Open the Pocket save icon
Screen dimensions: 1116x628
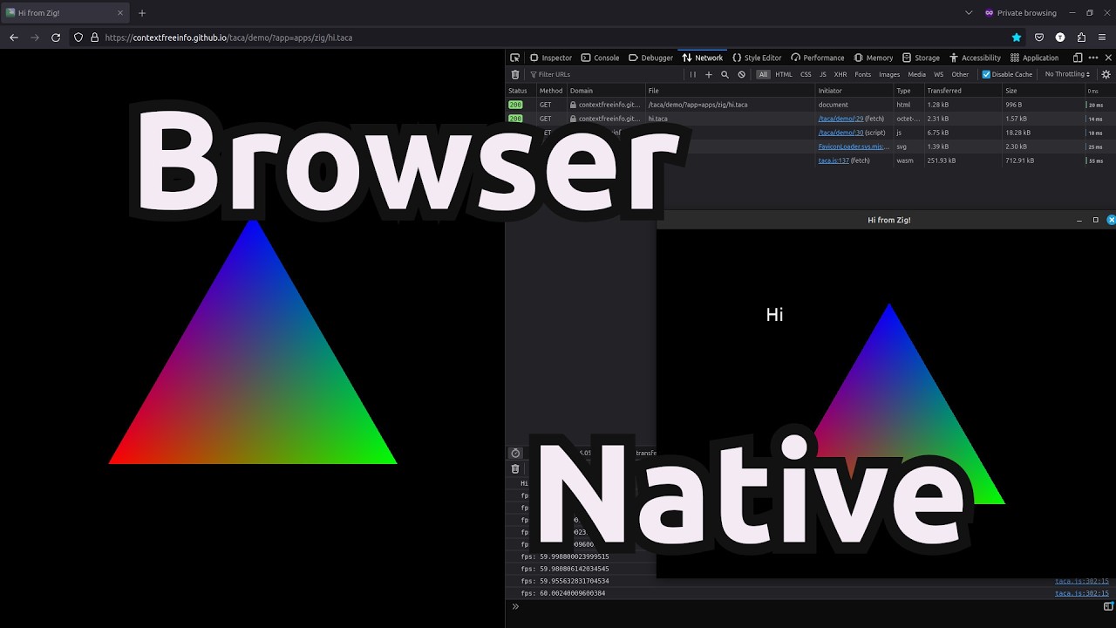tap(1039, 38)
